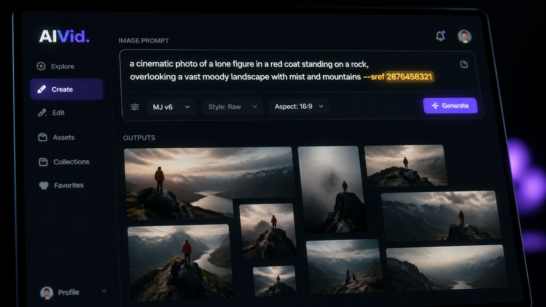The image size is (546, 307).
Task: Open the Explore compass icon
Action: pyautogui.click(x=41, y=66)
